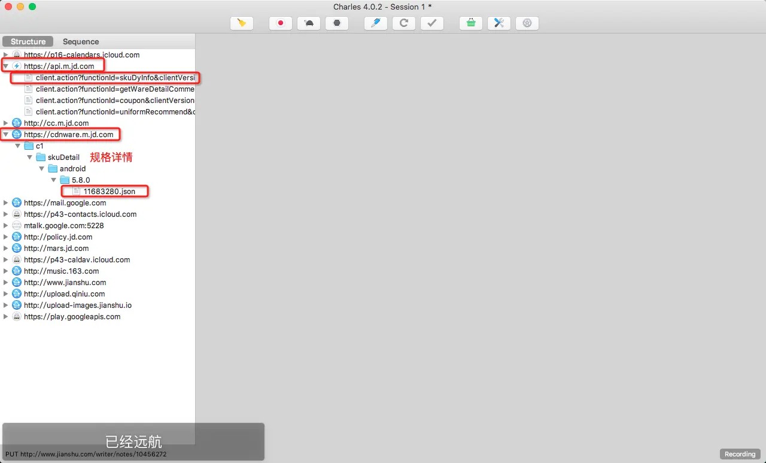The width and height of the screenshot is (766, 463).
Task: Click the lock icon beside play.googleapis.com
Action: click(17, 316)
